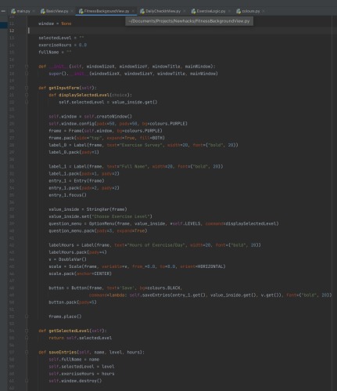This screenshot has width=337, height=391.
Task: Click the Python file icon on BasicView.py tab
Action: point(43,11)
